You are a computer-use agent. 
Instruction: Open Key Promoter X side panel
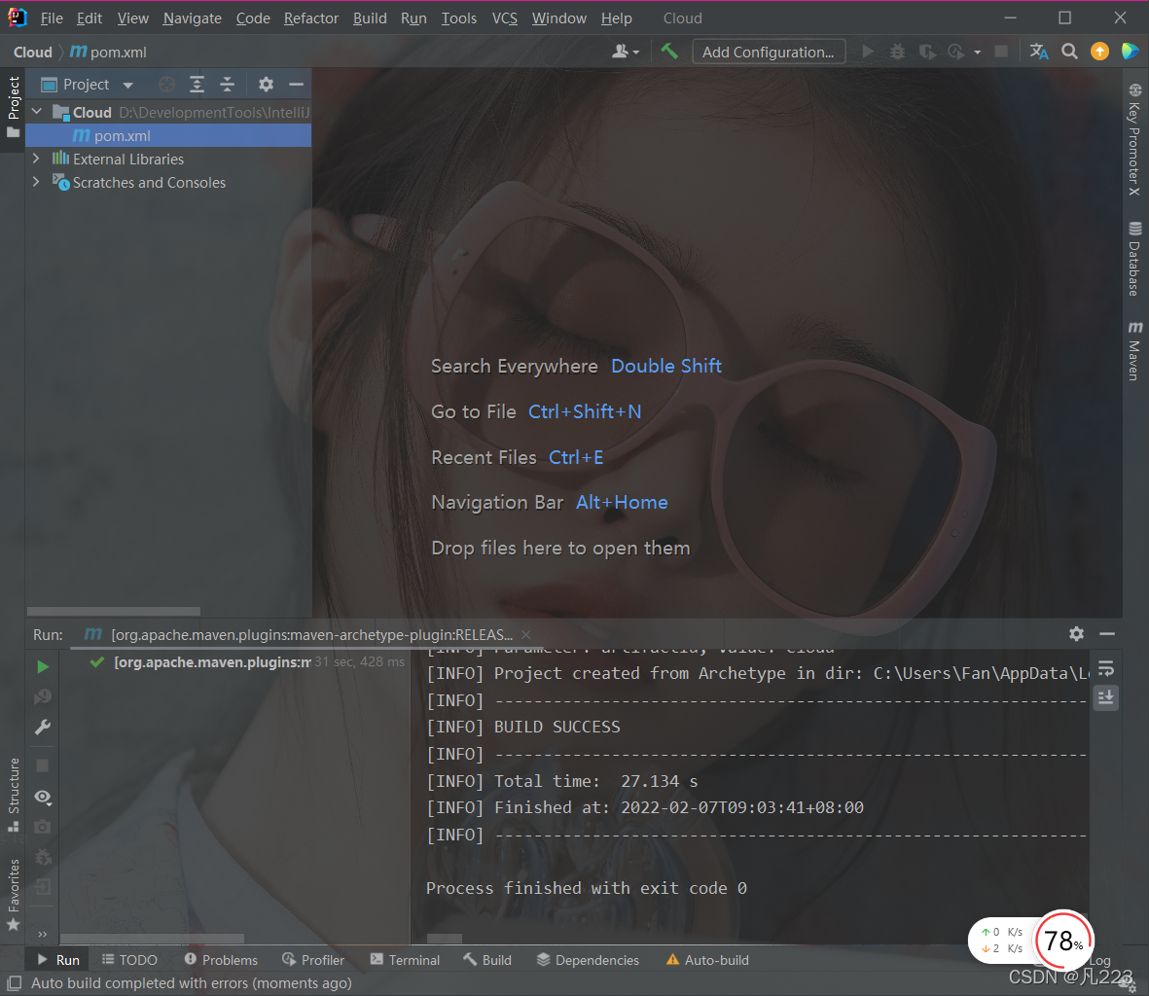[1134, 140]
